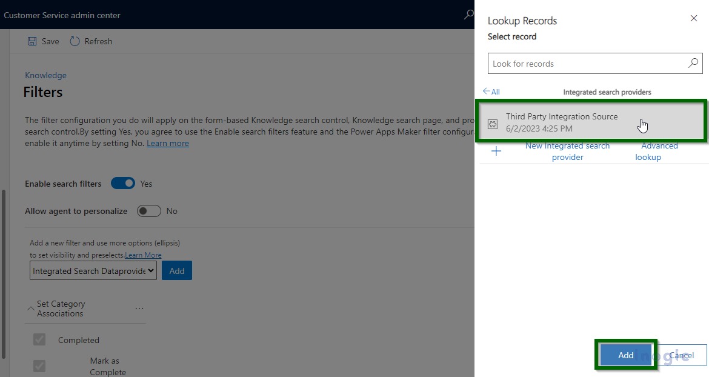The image size is (709, 377).
Task: Click the Save toolbar label
Action: 50,41
